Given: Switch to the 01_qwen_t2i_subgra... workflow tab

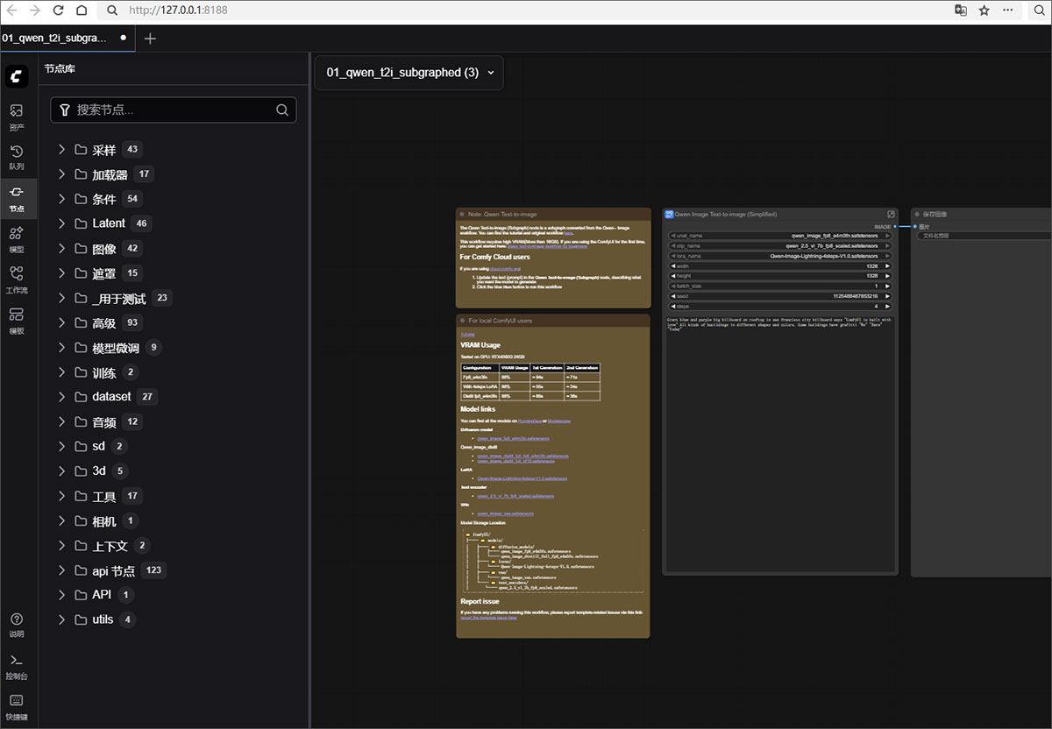Looking at the screenshot, I should click(54, 39).
